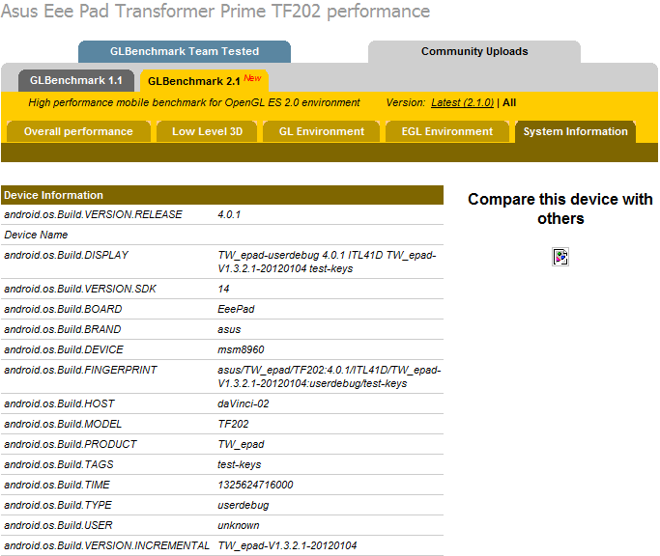
Task: Click the android.os.Build.FINGERPRINT label
Action: [80, 370]
